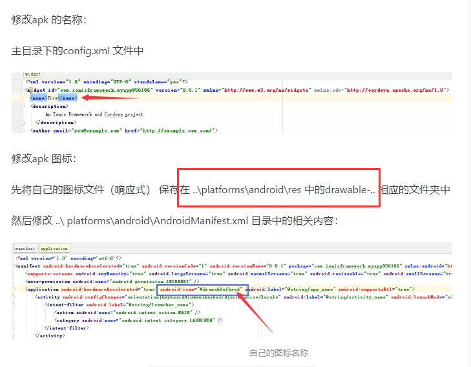The height and width of the screenshot is (367, 471).
Task: Click the heading '修改apk 的名称:'
Action: pyautogui.click(x=49, y=20)
